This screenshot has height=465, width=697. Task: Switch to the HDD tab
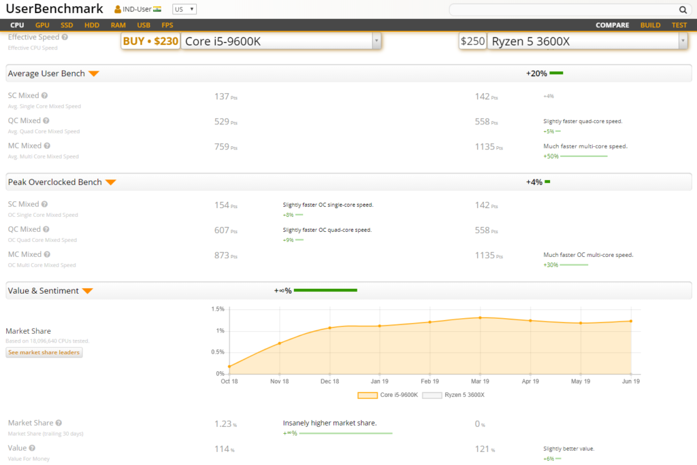(92, 25)
